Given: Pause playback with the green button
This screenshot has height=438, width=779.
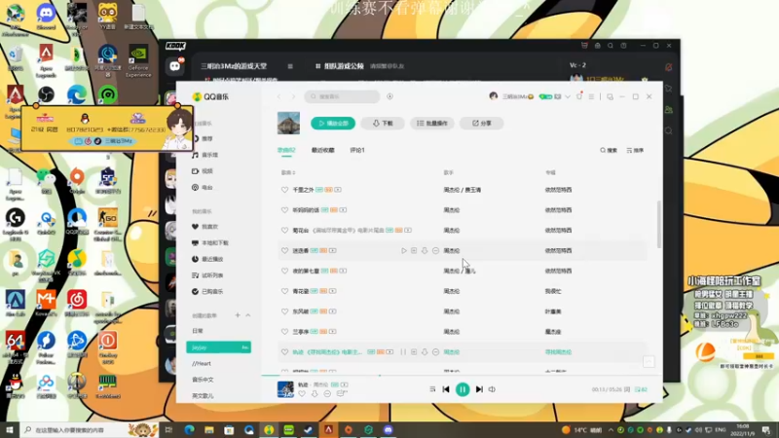Looking at the screenshot, I should click(463, 390).
